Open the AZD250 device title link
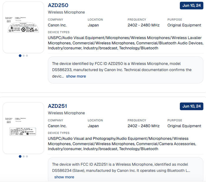 point(58,5)
